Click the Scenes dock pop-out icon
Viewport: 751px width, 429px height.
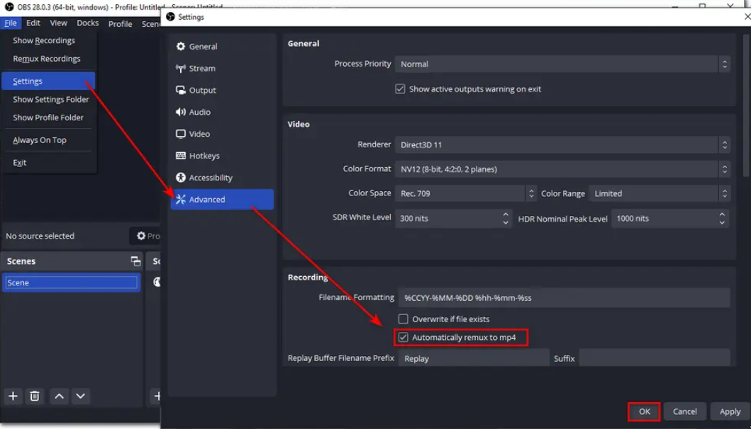[135, 261]
